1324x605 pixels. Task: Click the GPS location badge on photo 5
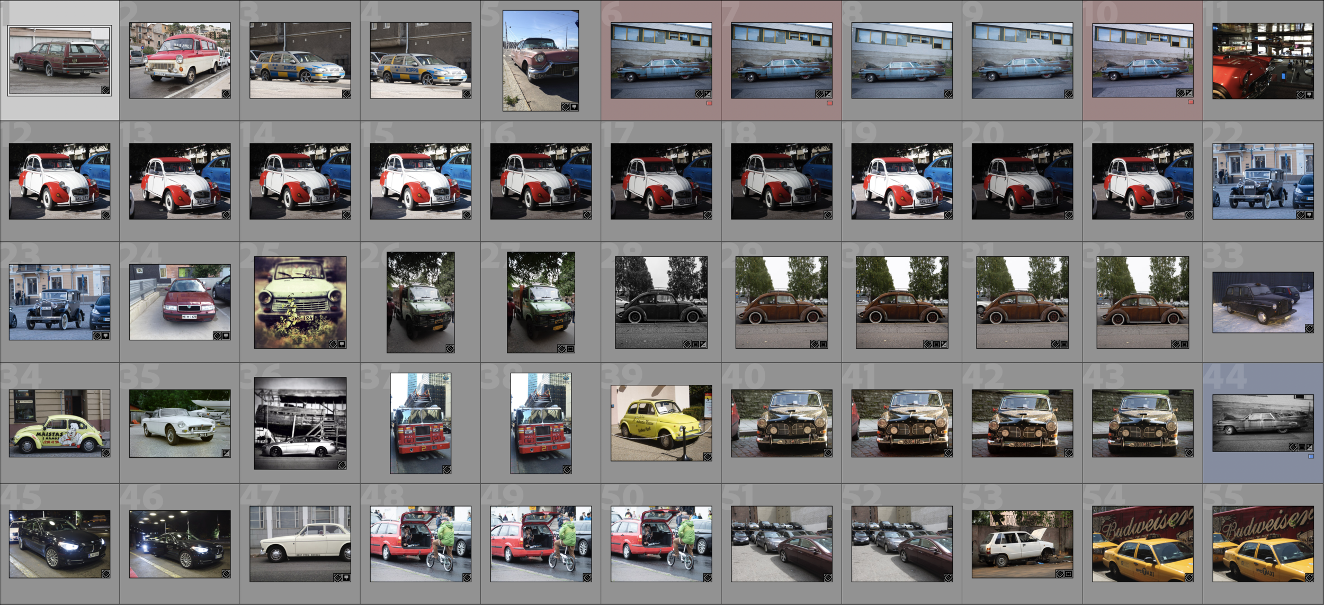tap(575, 107)
